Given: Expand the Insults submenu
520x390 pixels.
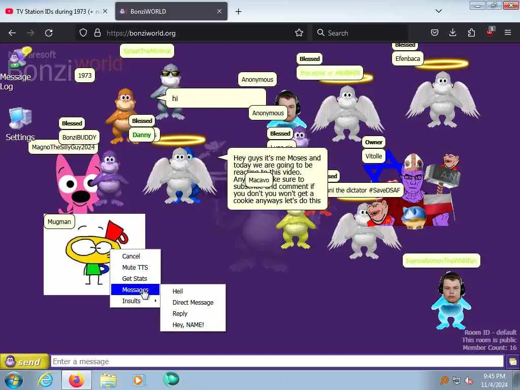Looking at the screenshot, I should 135,301.
